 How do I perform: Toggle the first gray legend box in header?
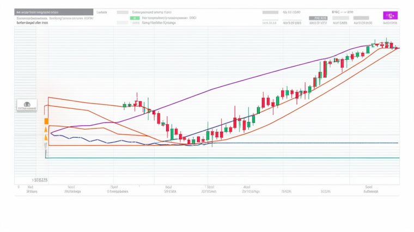tap(123, 11)
